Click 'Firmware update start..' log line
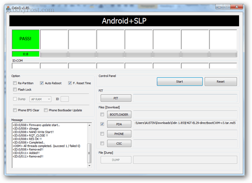This screenshot has height=183, width=252. (x=36, y=125)
